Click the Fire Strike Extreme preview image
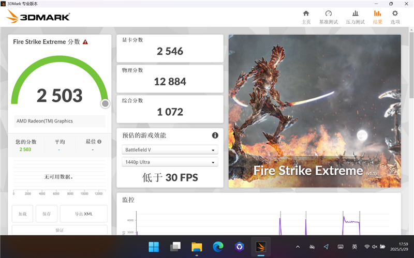 (315, 111)
